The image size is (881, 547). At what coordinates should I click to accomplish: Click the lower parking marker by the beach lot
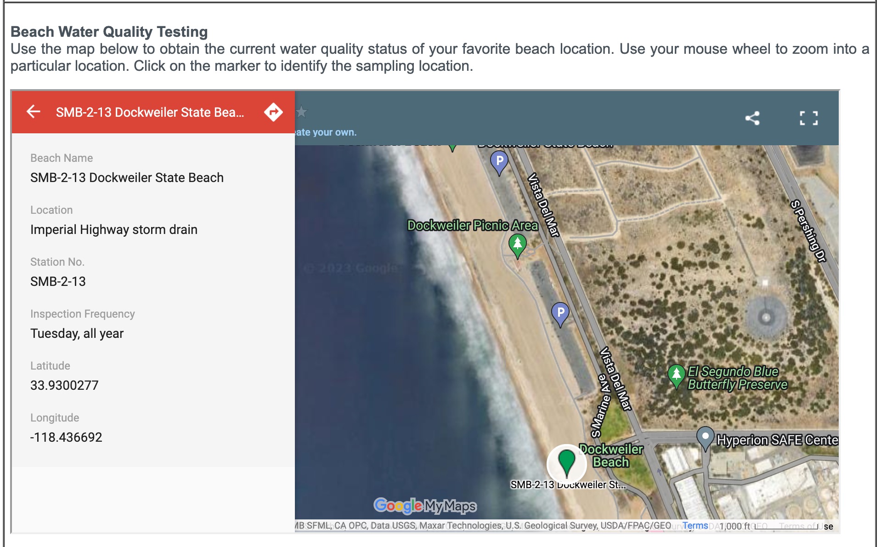(560, 313)
